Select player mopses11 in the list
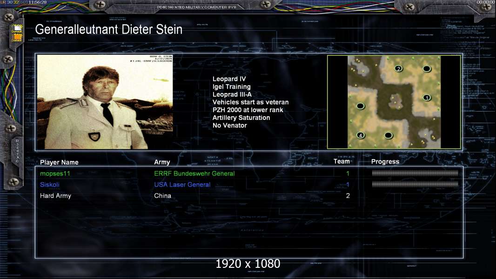496x279 pixels. tap(55, 173)
